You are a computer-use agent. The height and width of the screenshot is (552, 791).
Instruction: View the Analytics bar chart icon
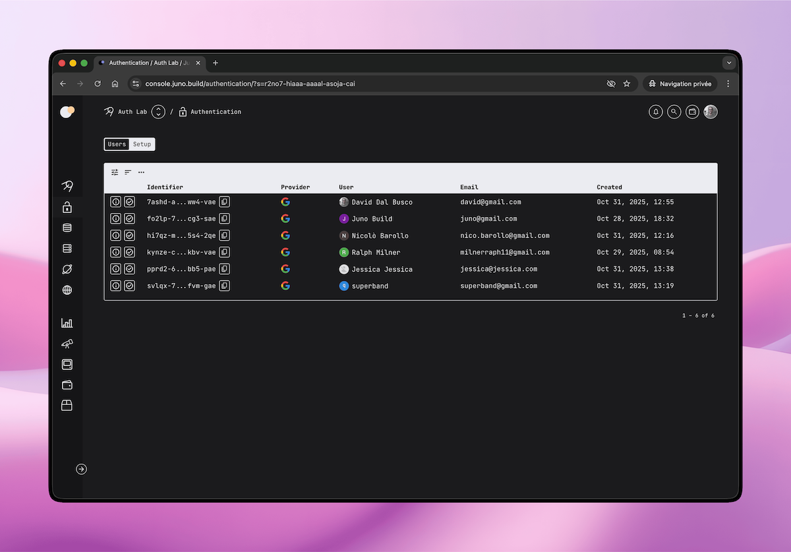click(x=67, y=322)
